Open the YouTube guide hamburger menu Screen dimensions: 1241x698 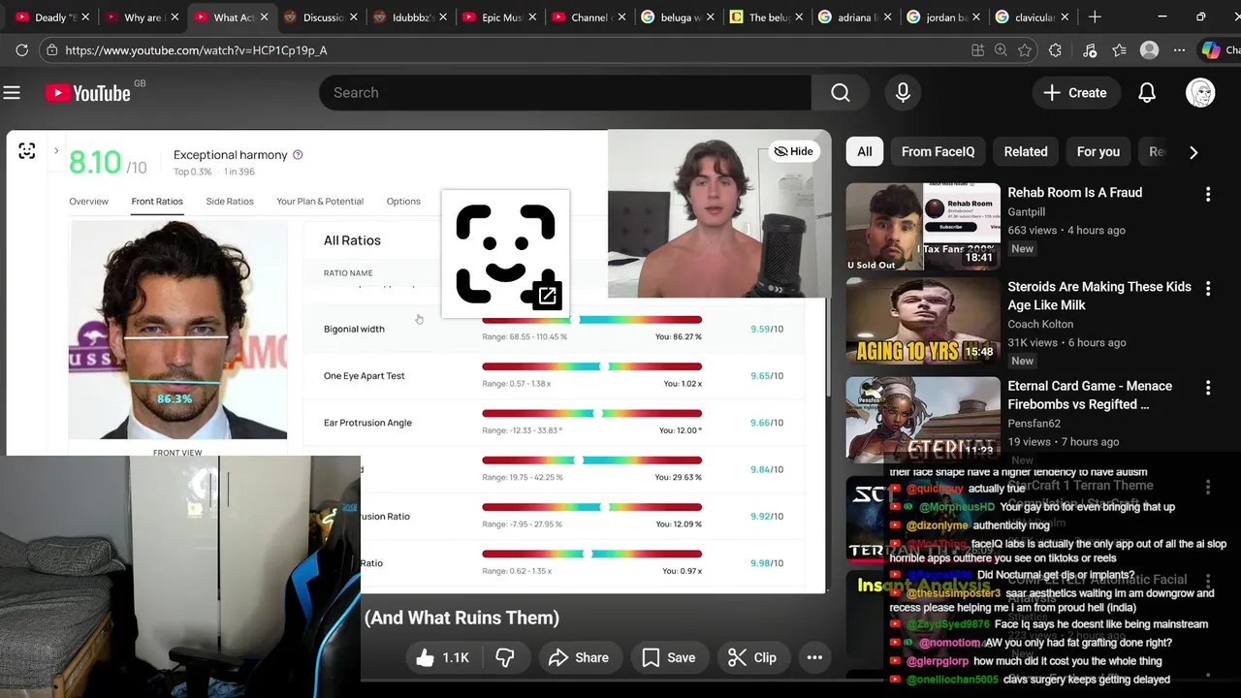(12, 93)
